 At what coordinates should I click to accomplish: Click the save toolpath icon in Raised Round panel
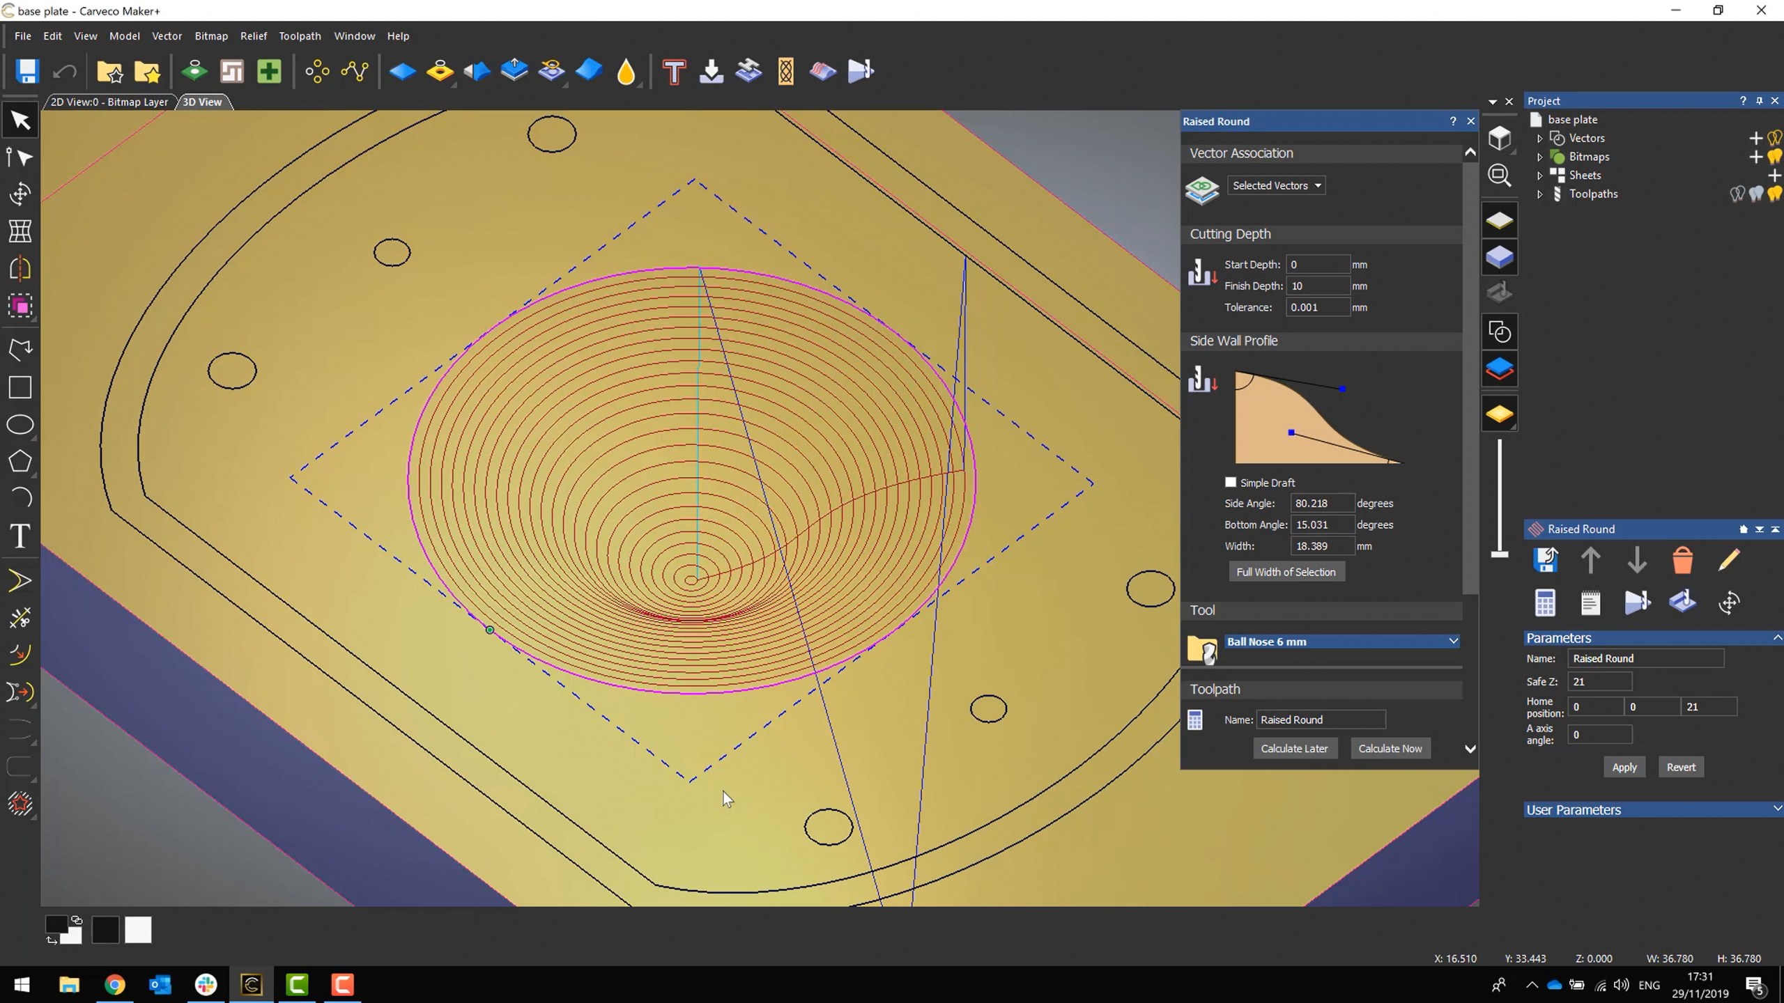coord(1546,559)
